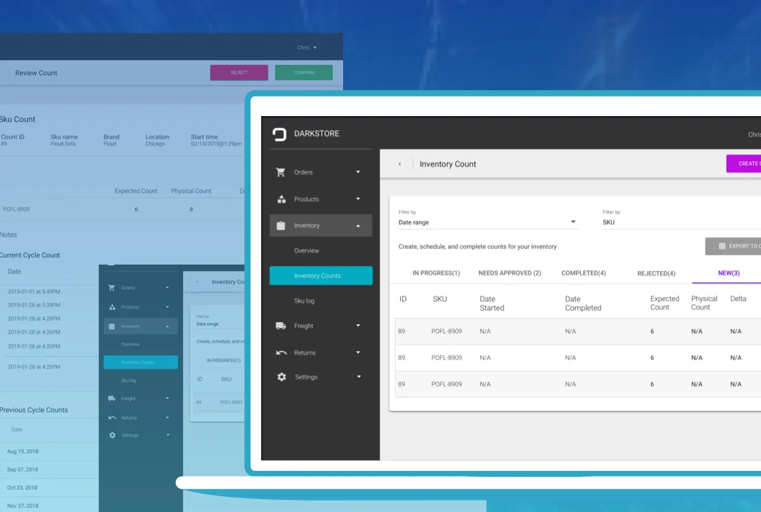Click the Orders cart icon in main sidebar
This screenshot has height=512, width=761.
(281, 172)
